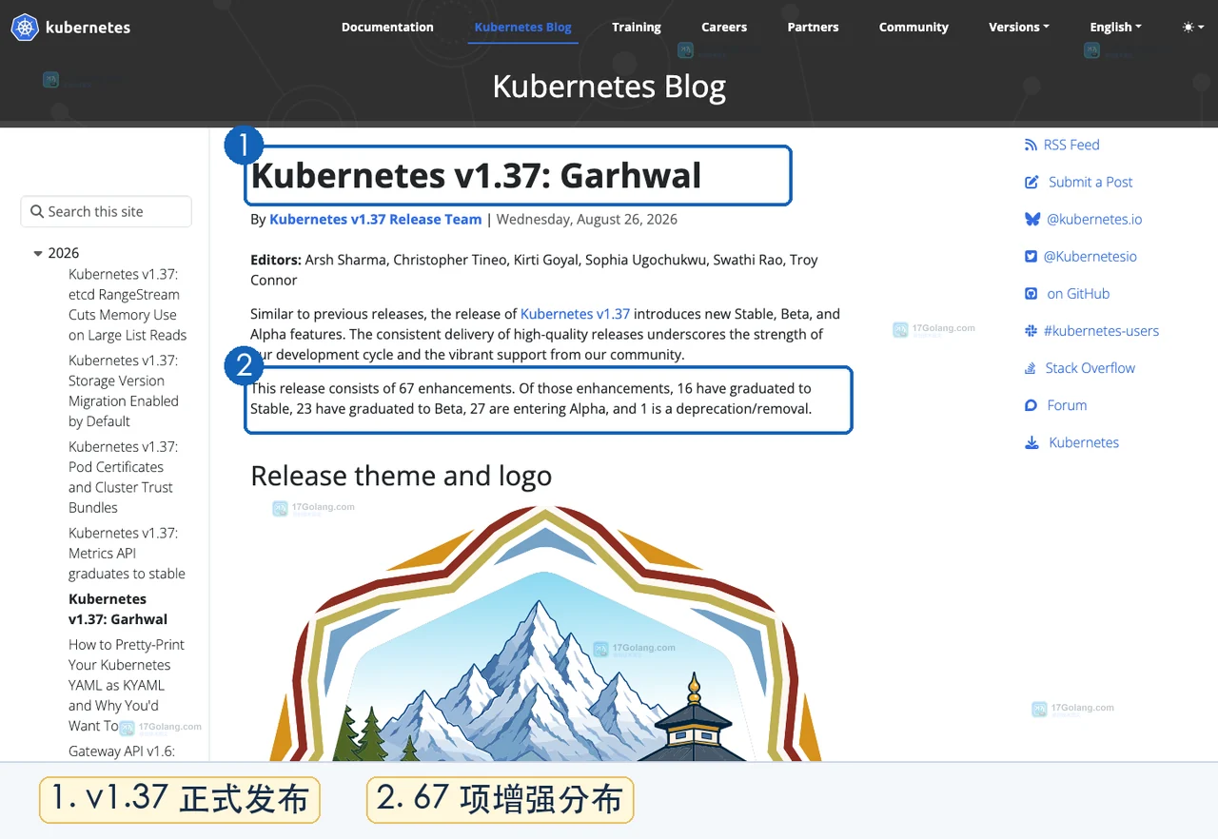Select Kubernetes v1.37: Garhwal sidebar entry
The width and height of the screenshot is (1218, 839).
tap(118, 609)
